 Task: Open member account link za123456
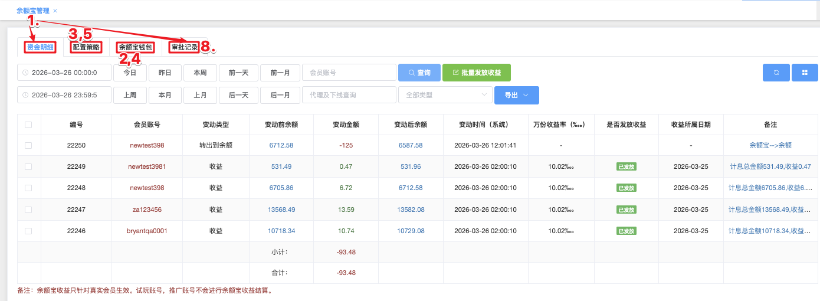147,210
